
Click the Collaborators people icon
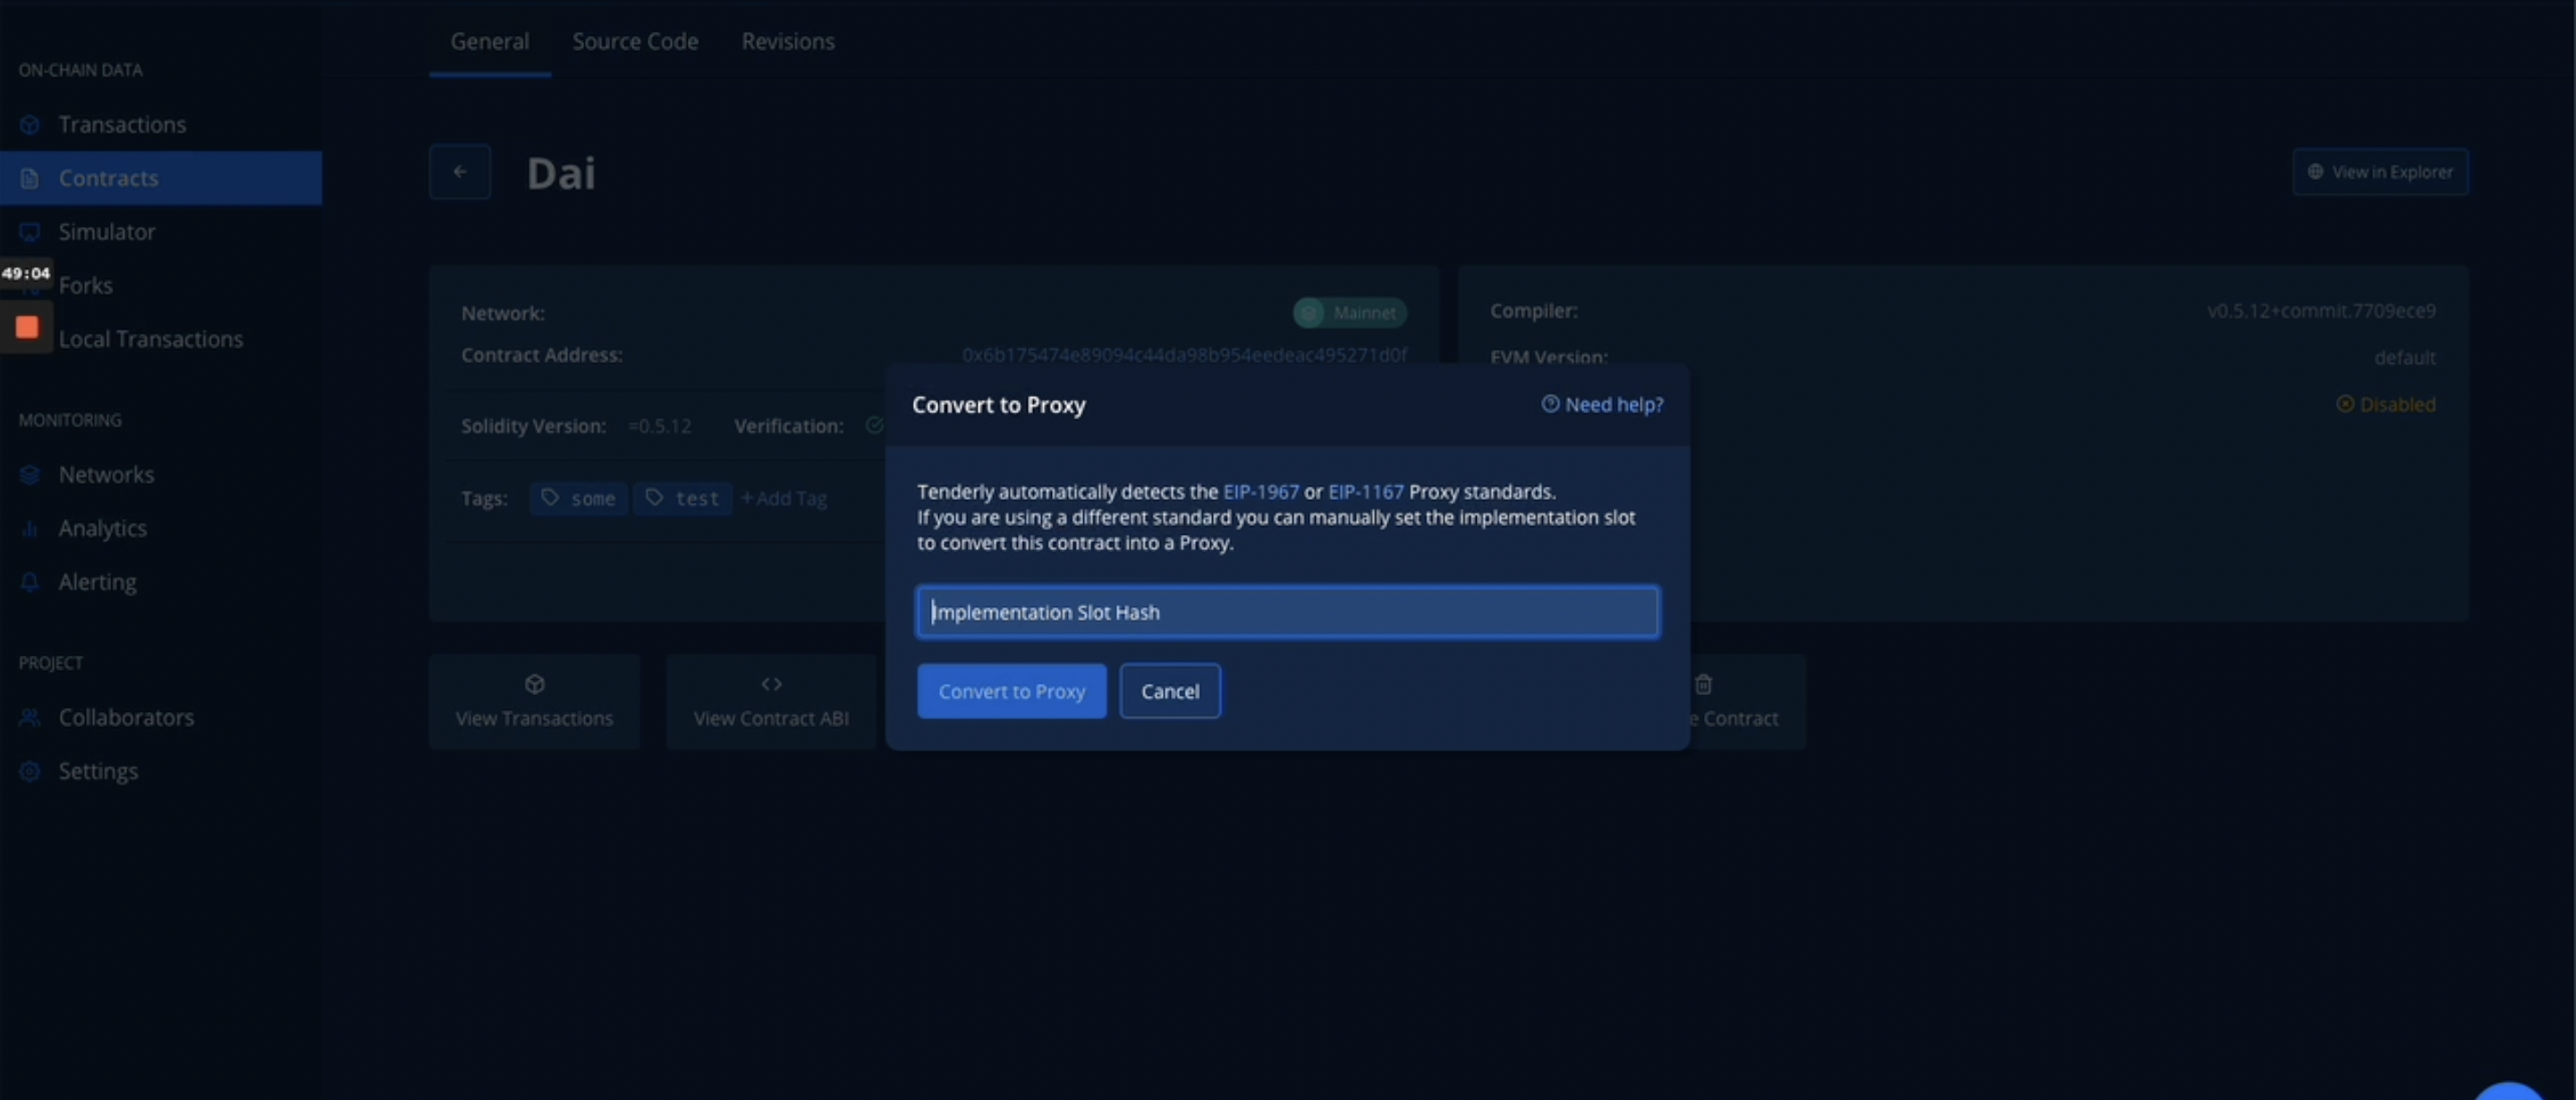(x=30, y=718)
